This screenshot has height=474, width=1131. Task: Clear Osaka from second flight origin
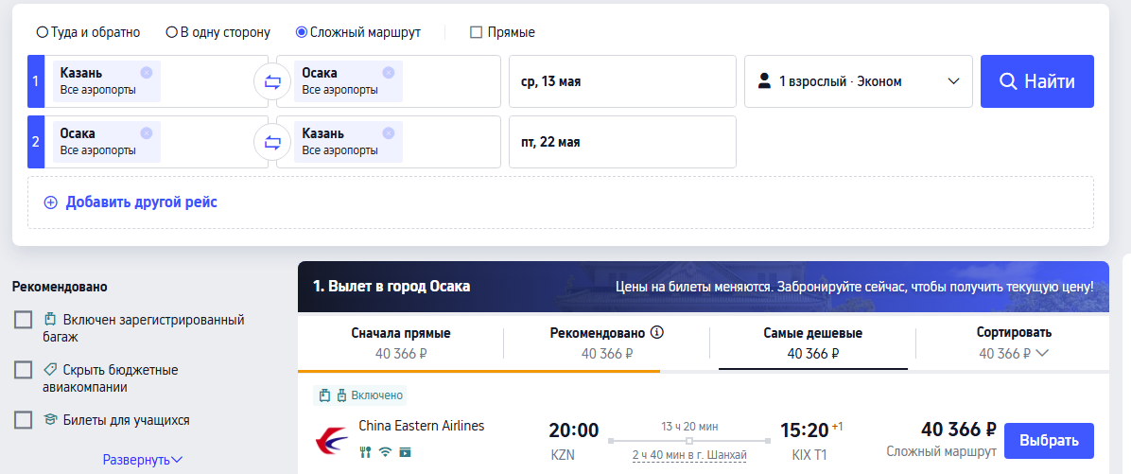146,133
